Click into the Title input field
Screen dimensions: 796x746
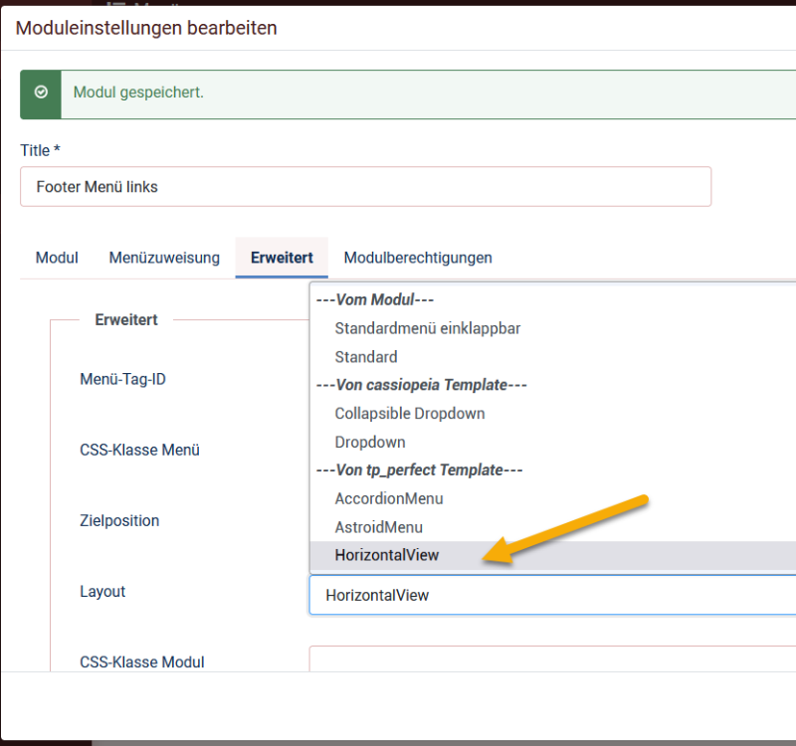point(365,187)
